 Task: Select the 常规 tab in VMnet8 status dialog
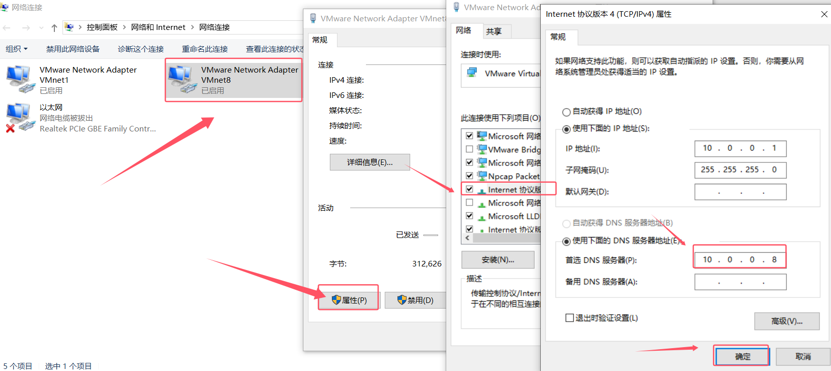(x=322, y=40)
